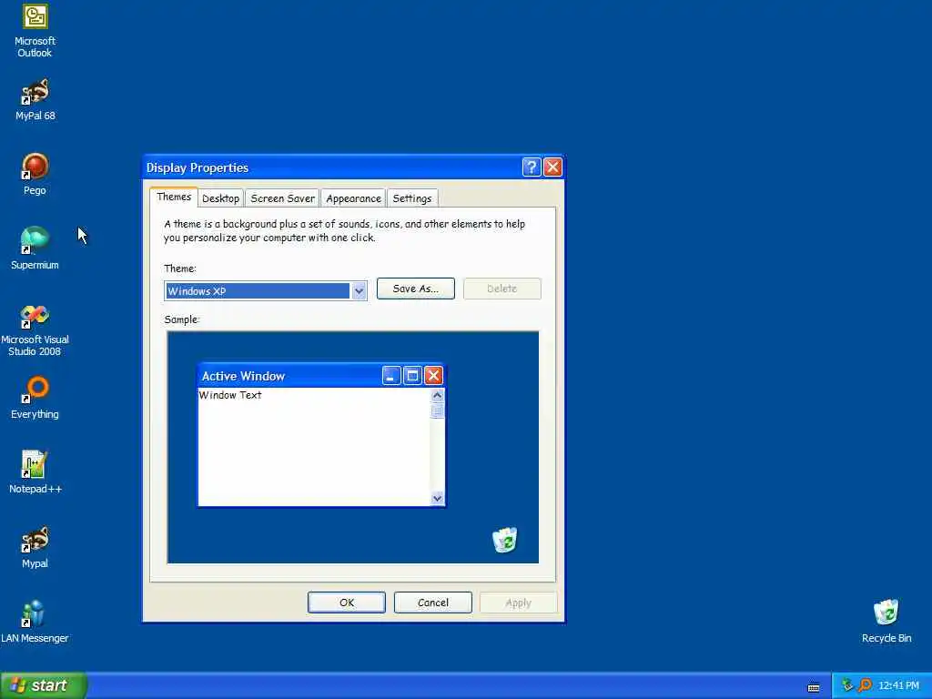Click the Safely Remove Hardware tray icon
The image size is (932, 699).
click(x=847, y=685)
